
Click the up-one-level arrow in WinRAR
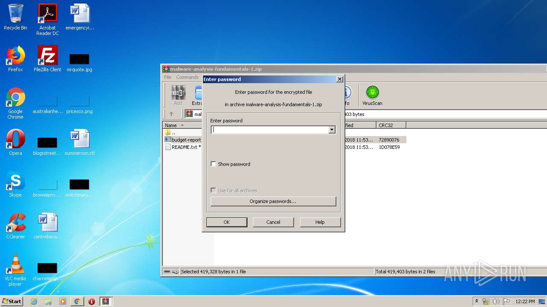click(x=171, y=114)
